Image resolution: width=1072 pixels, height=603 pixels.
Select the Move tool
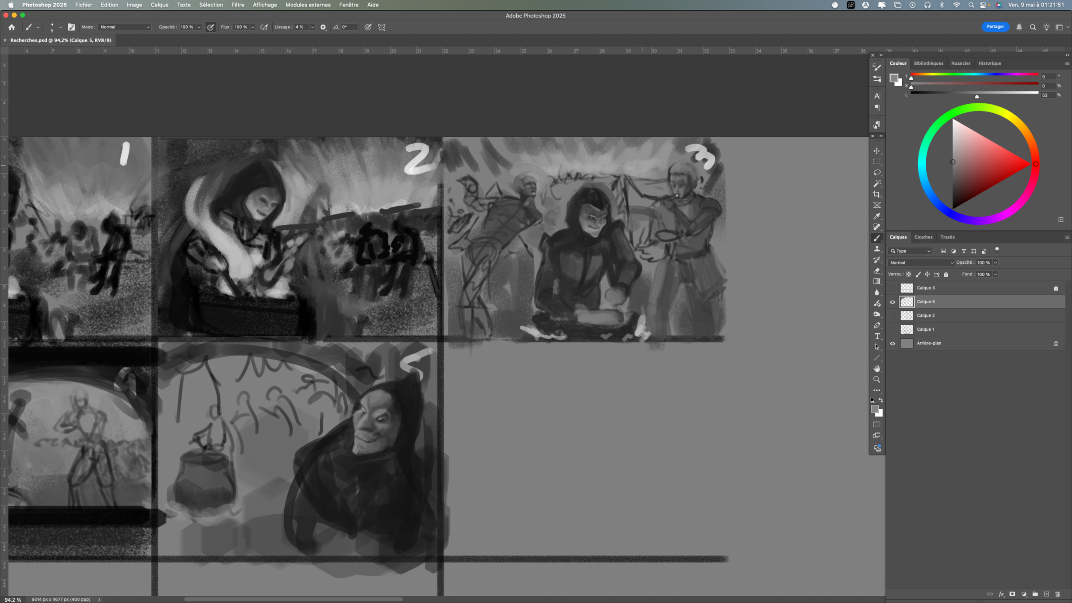[x=876, y=151]
